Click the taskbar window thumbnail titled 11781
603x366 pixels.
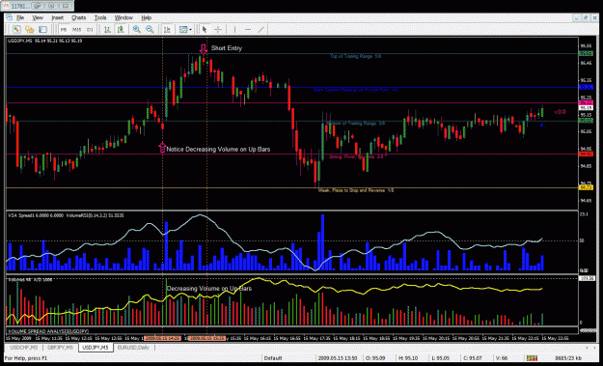click(38, 6)
